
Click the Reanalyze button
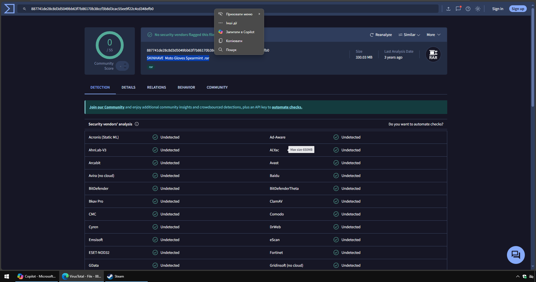click(x=381, y=35)
